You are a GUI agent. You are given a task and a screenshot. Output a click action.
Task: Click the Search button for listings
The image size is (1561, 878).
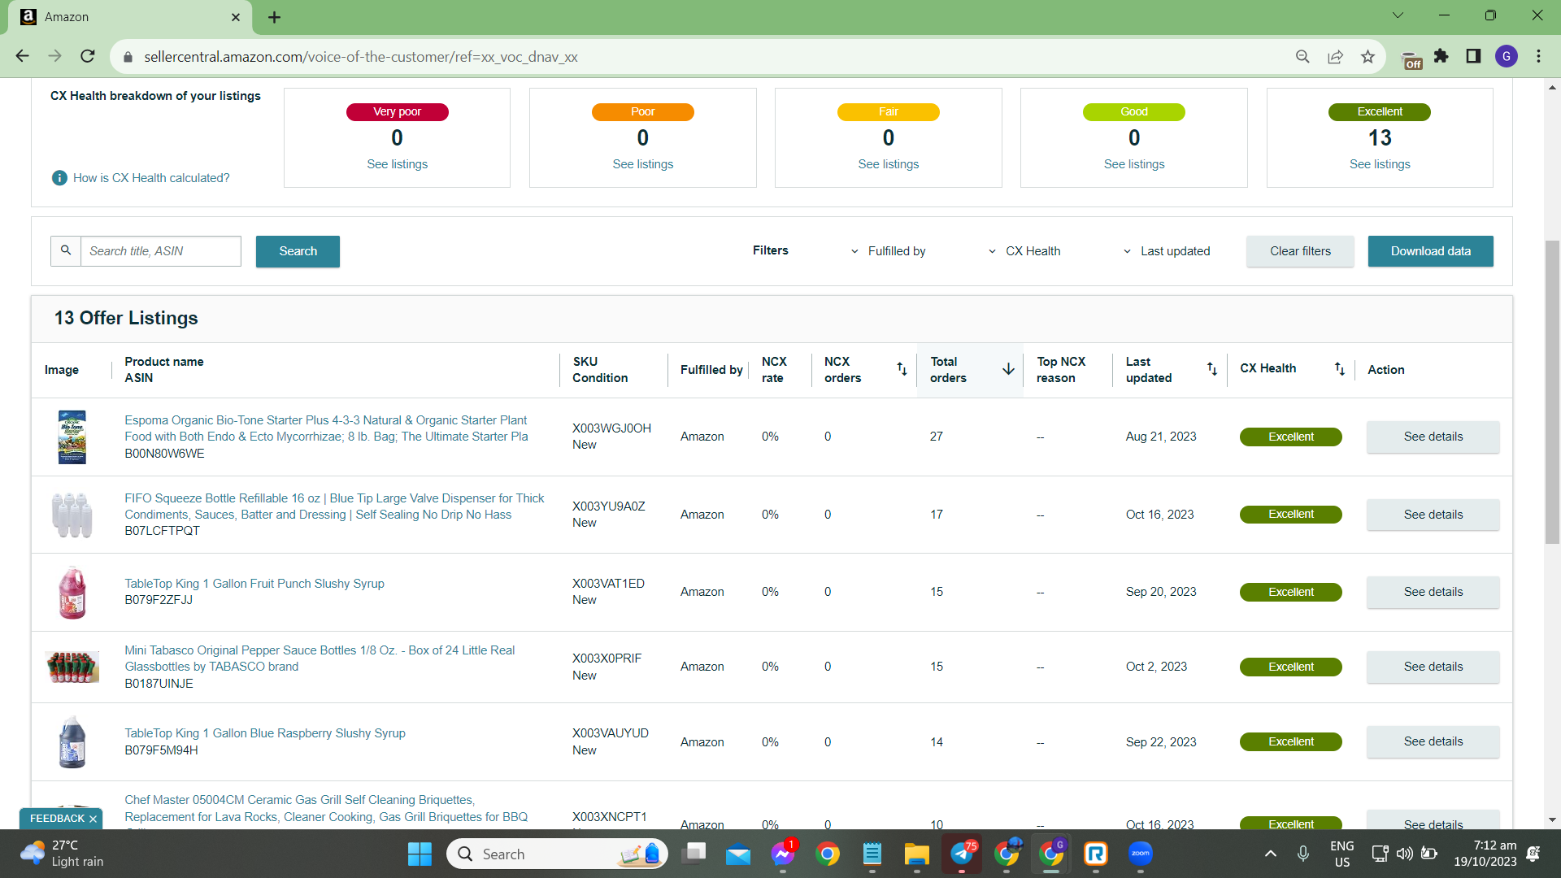pyautogui.click(x=298, y=251)
